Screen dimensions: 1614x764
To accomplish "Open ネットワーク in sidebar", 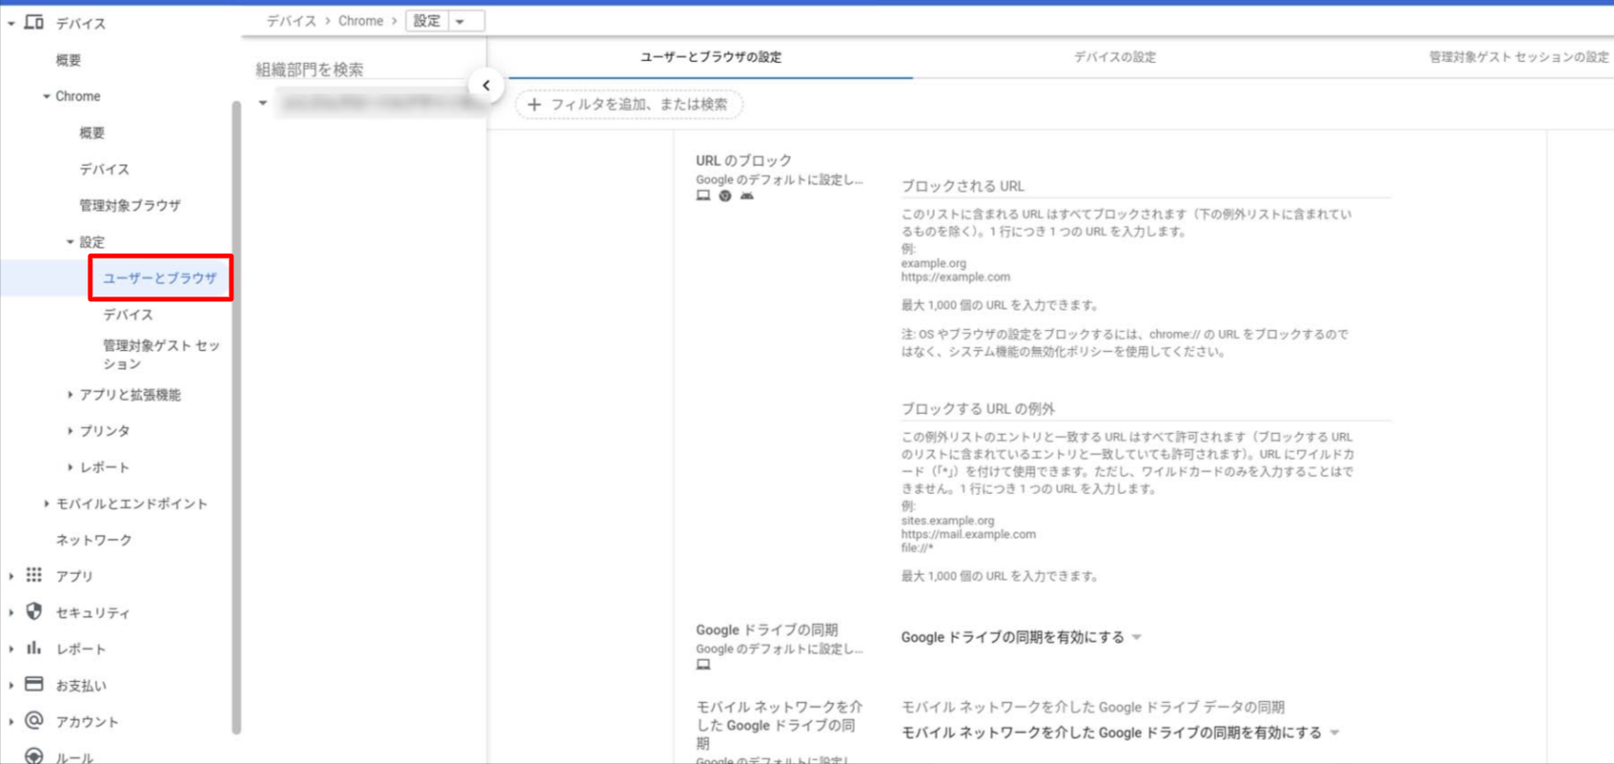I will tap(94, 539).
